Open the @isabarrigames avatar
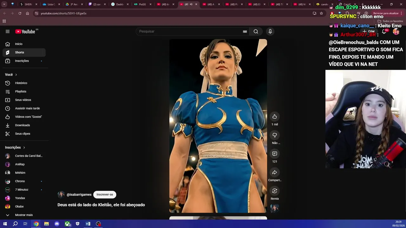The image size is (406, 228). click(x=61, y=194)
